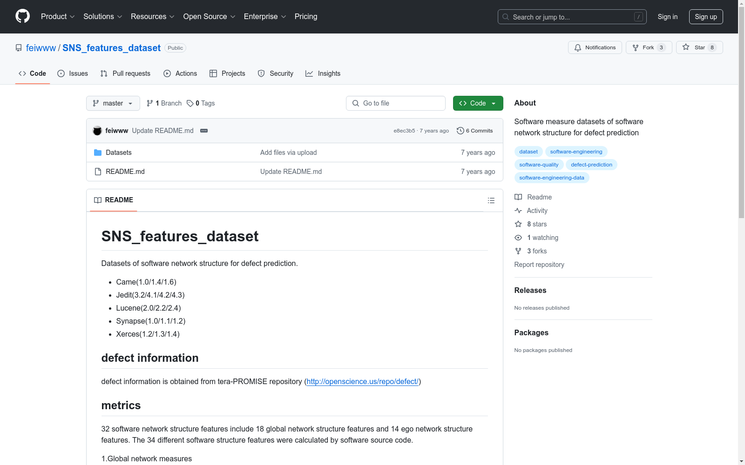Click the 6 Commits history icon

tap(461, 131)
